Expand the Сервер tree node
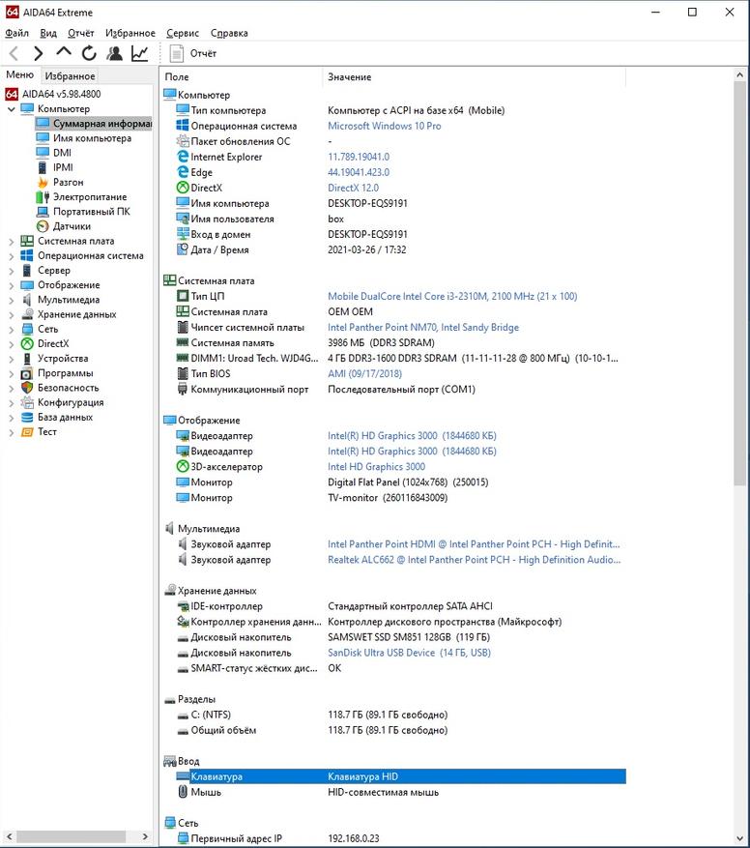 click(11, 271)
